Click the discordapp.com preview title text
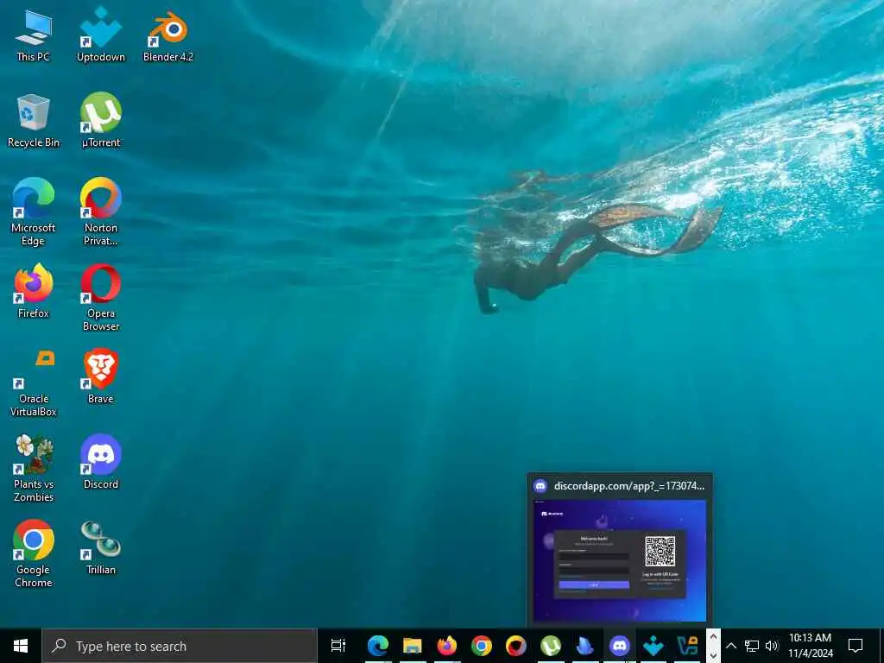 point(629,486)
